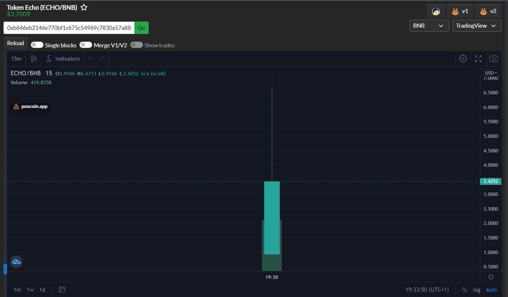Open the chart settings gear

[x=463, y=58]
